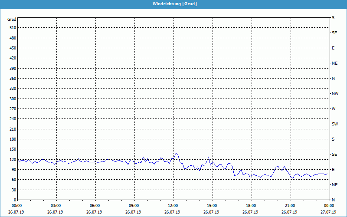Viewport: 347px width, 217px height.
Task: Click the bottom N compass label
Action: [333, 200]
